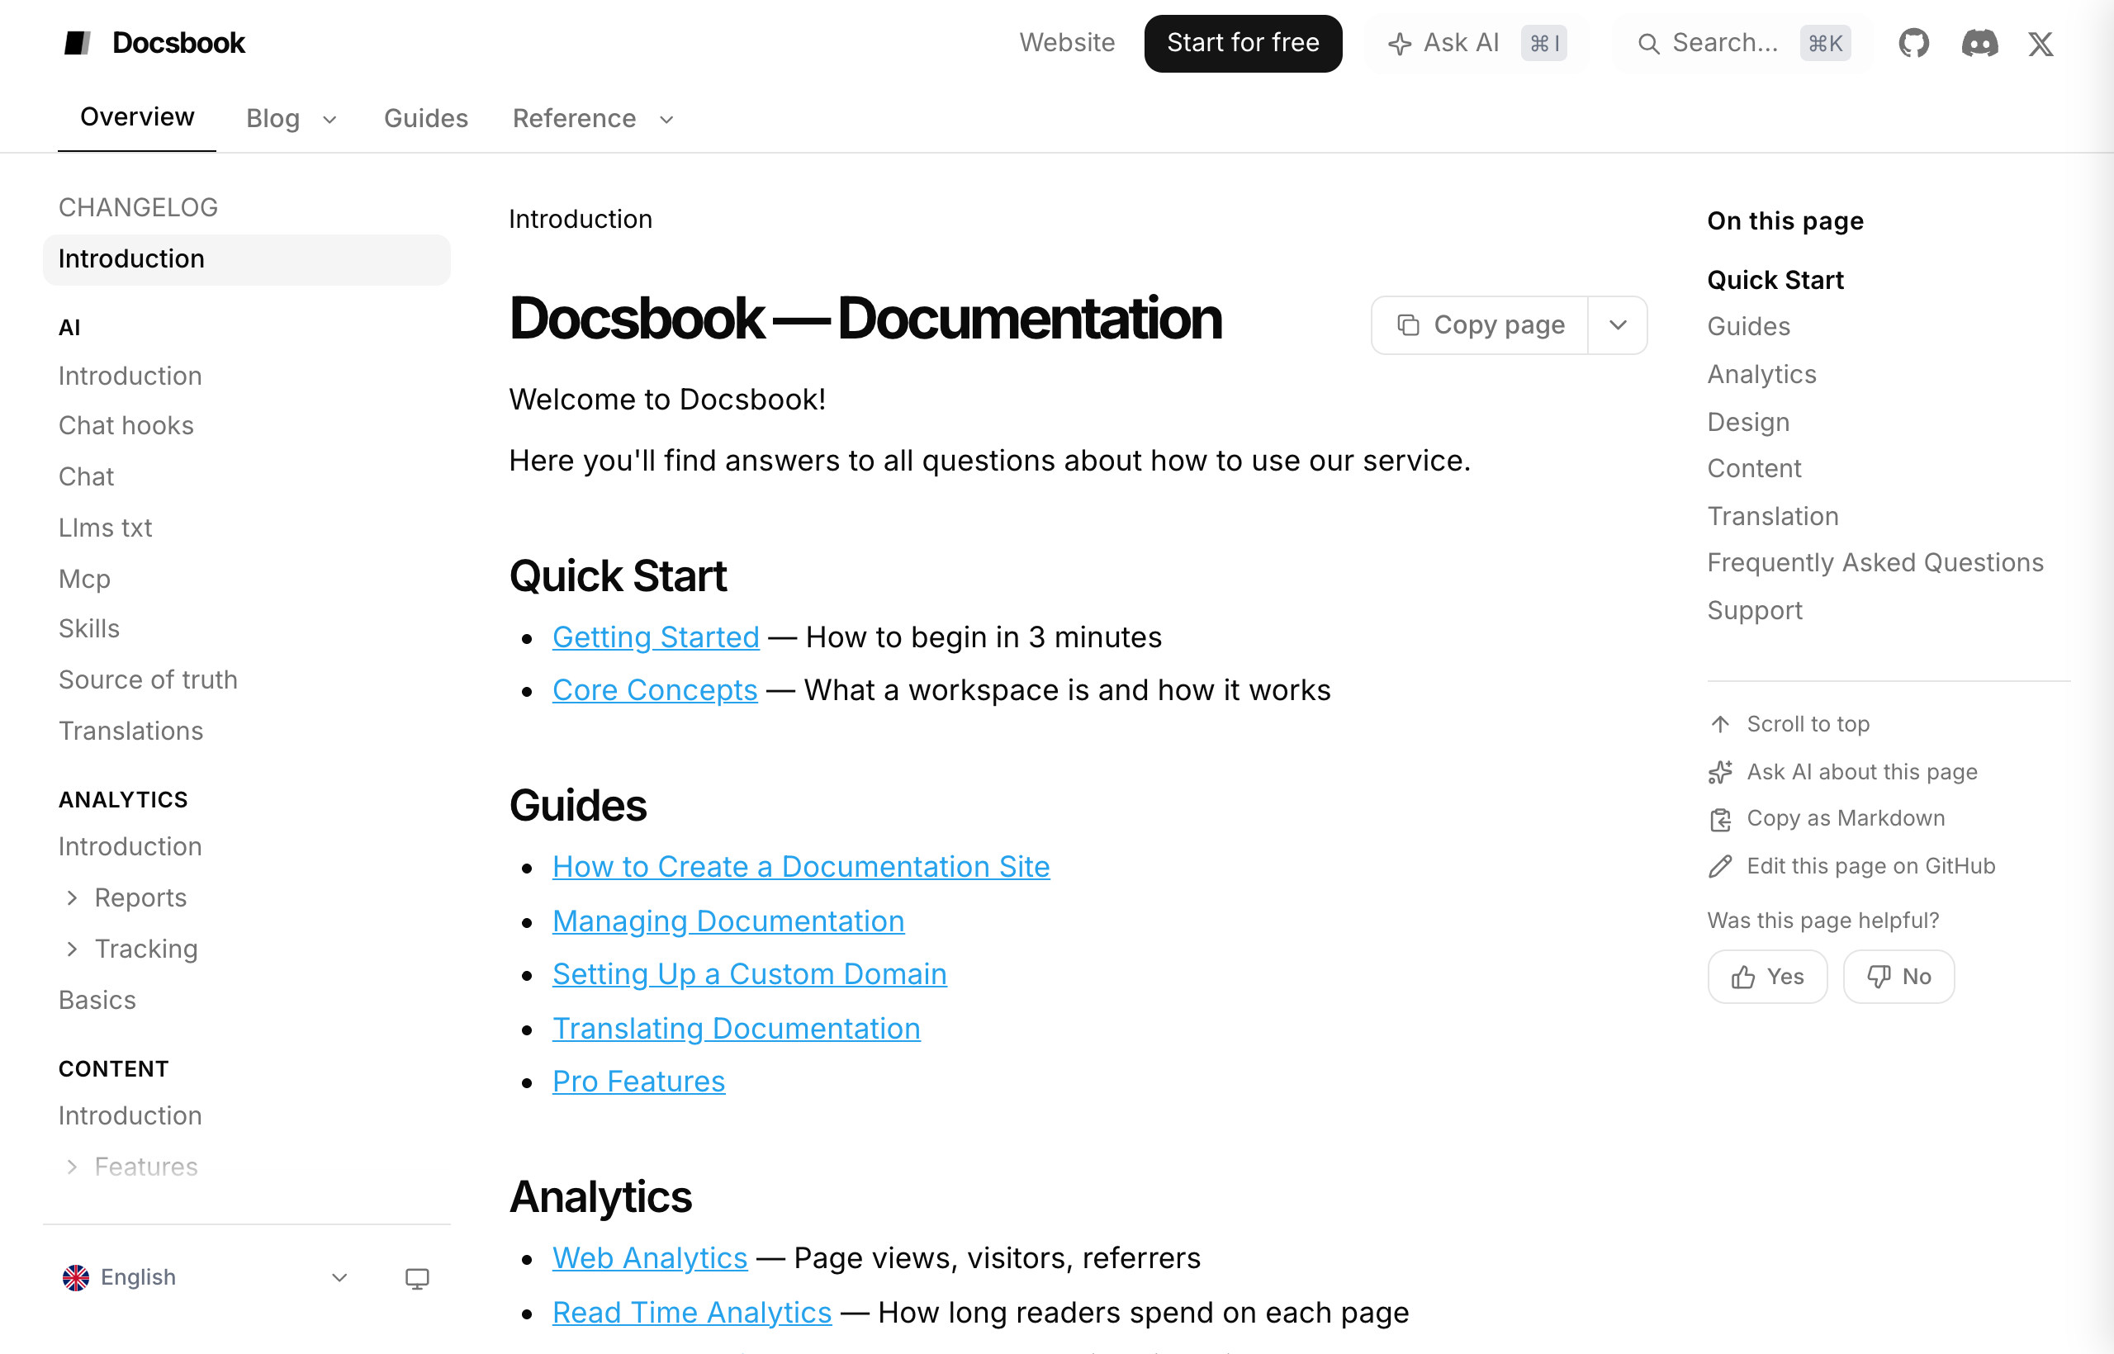2114x1354 pixels.
Task: Open the English language selector
Action: pos(206,1277)
